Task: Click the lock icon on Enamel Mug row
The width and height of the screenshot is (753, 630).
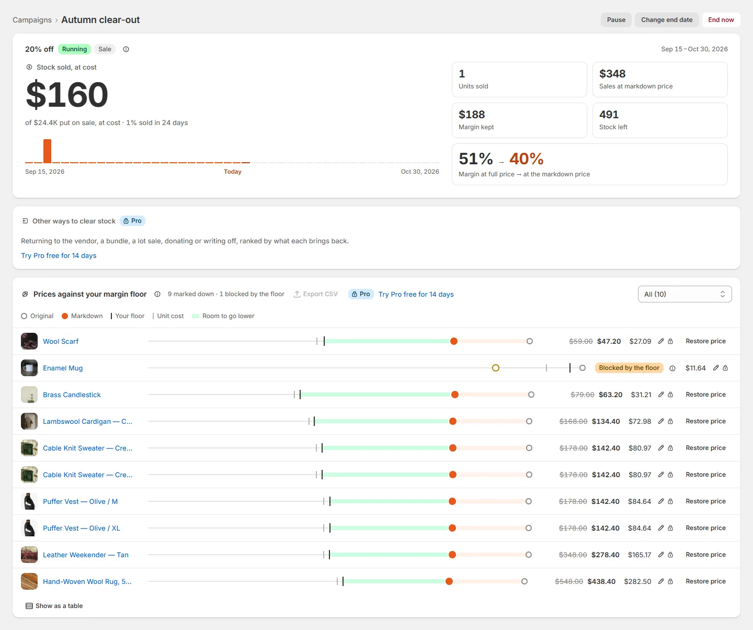Action: coord(725,368)
